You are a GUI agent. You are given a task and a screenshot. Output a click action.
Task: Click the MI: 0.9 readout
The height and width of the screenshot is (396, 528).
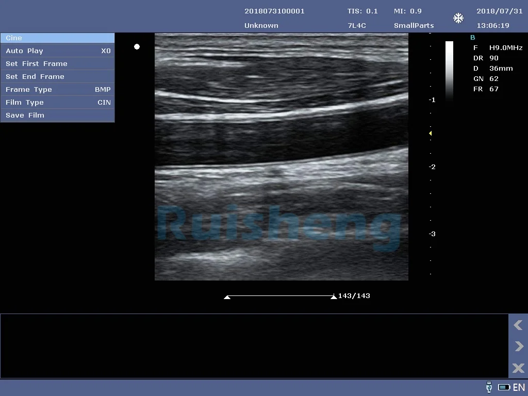(407, 11)
